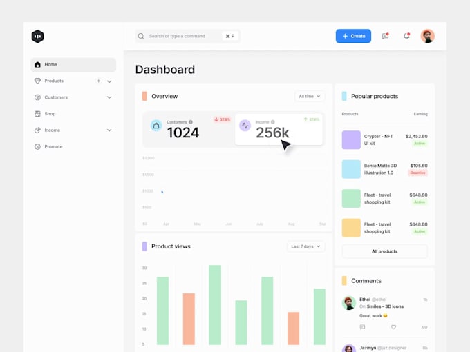Open Promote in the sidebar
The image size is (470, 352).
tap(73, 146)
